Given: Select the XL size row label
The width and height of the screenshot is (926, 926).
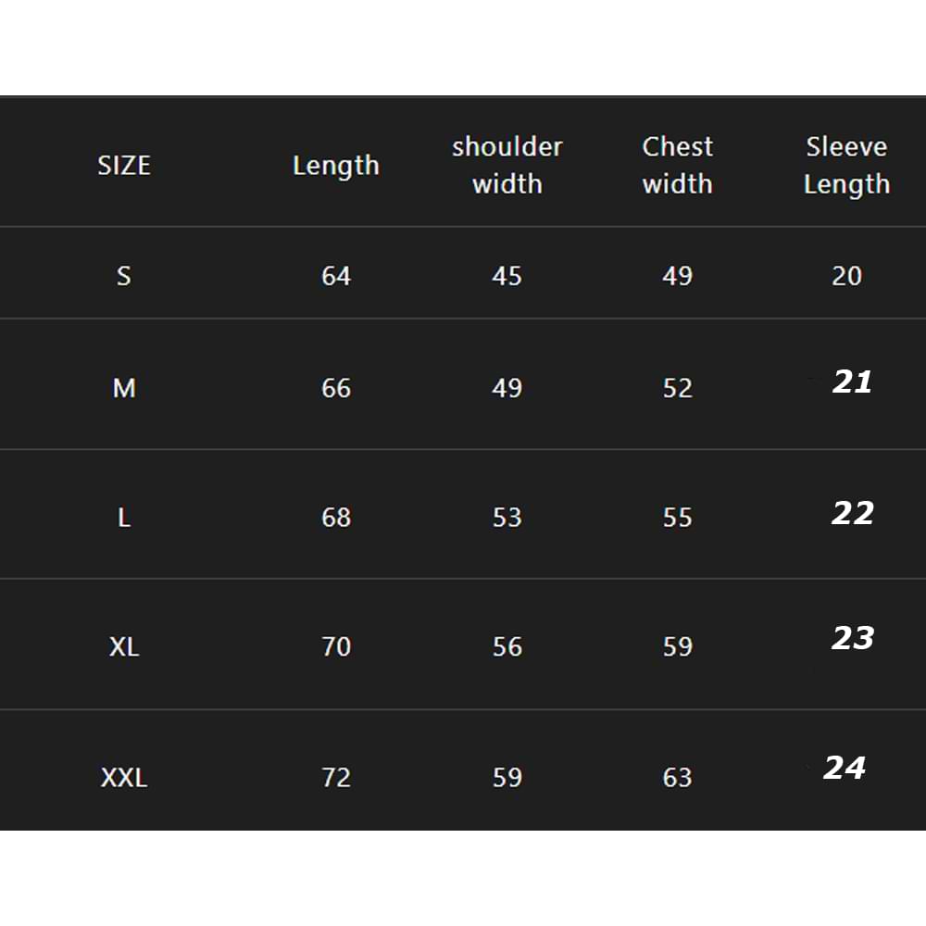Looking at the screenshot, I should tap(124, 646).
